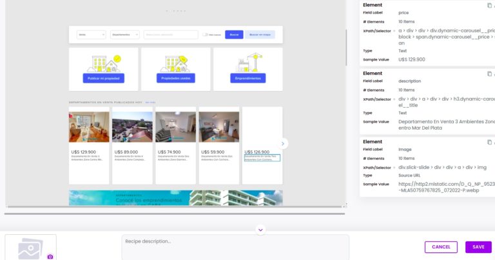The image size is (495, 260).
Task: Click the img XPath selector text
Action: (x=442, y=168)
